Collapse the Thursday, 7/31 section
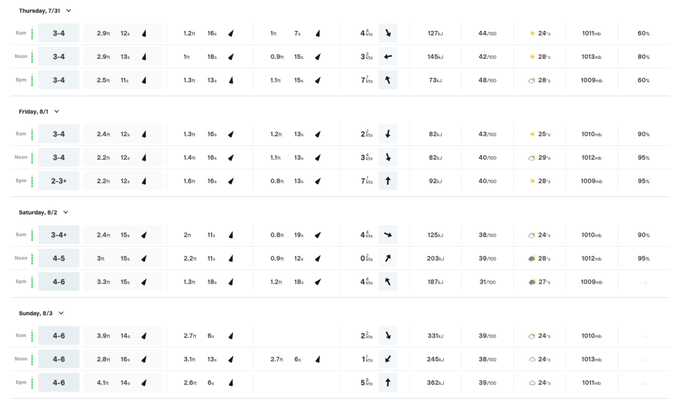Viewport: 687px width, 405px height. (x=69, y=11)
